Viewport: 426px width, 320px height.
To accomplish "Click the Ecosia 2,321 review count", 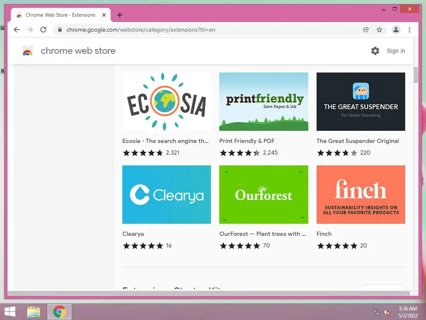I will [173, 152].
